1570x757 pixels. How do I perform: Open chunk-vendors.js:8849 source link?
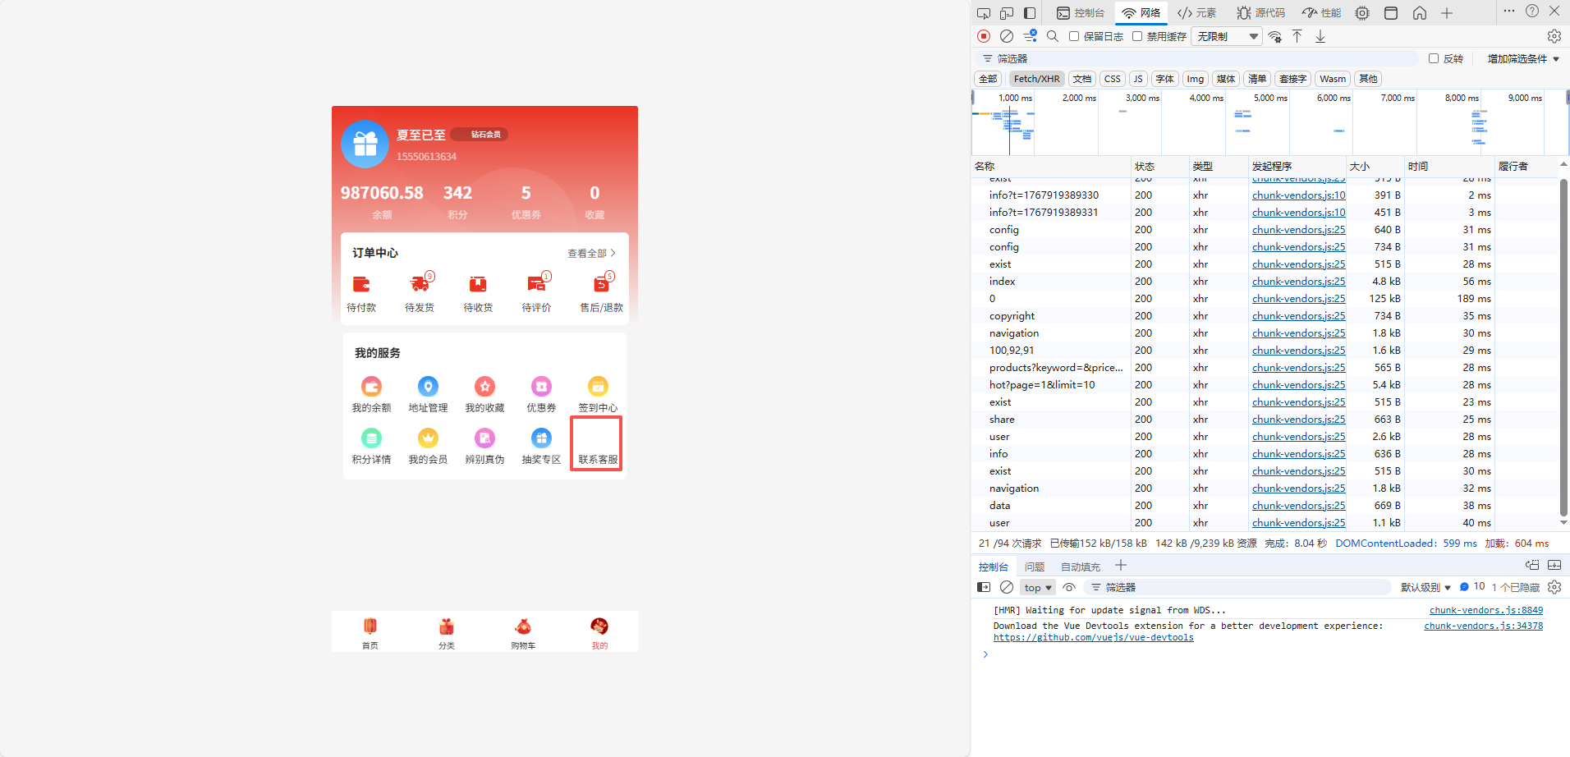(1486, 610)
